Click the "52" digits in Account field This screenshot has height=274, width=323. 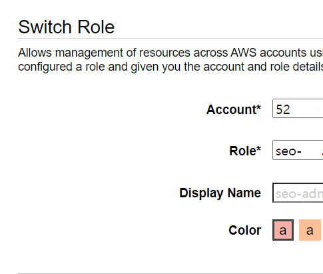pos(283,109)
